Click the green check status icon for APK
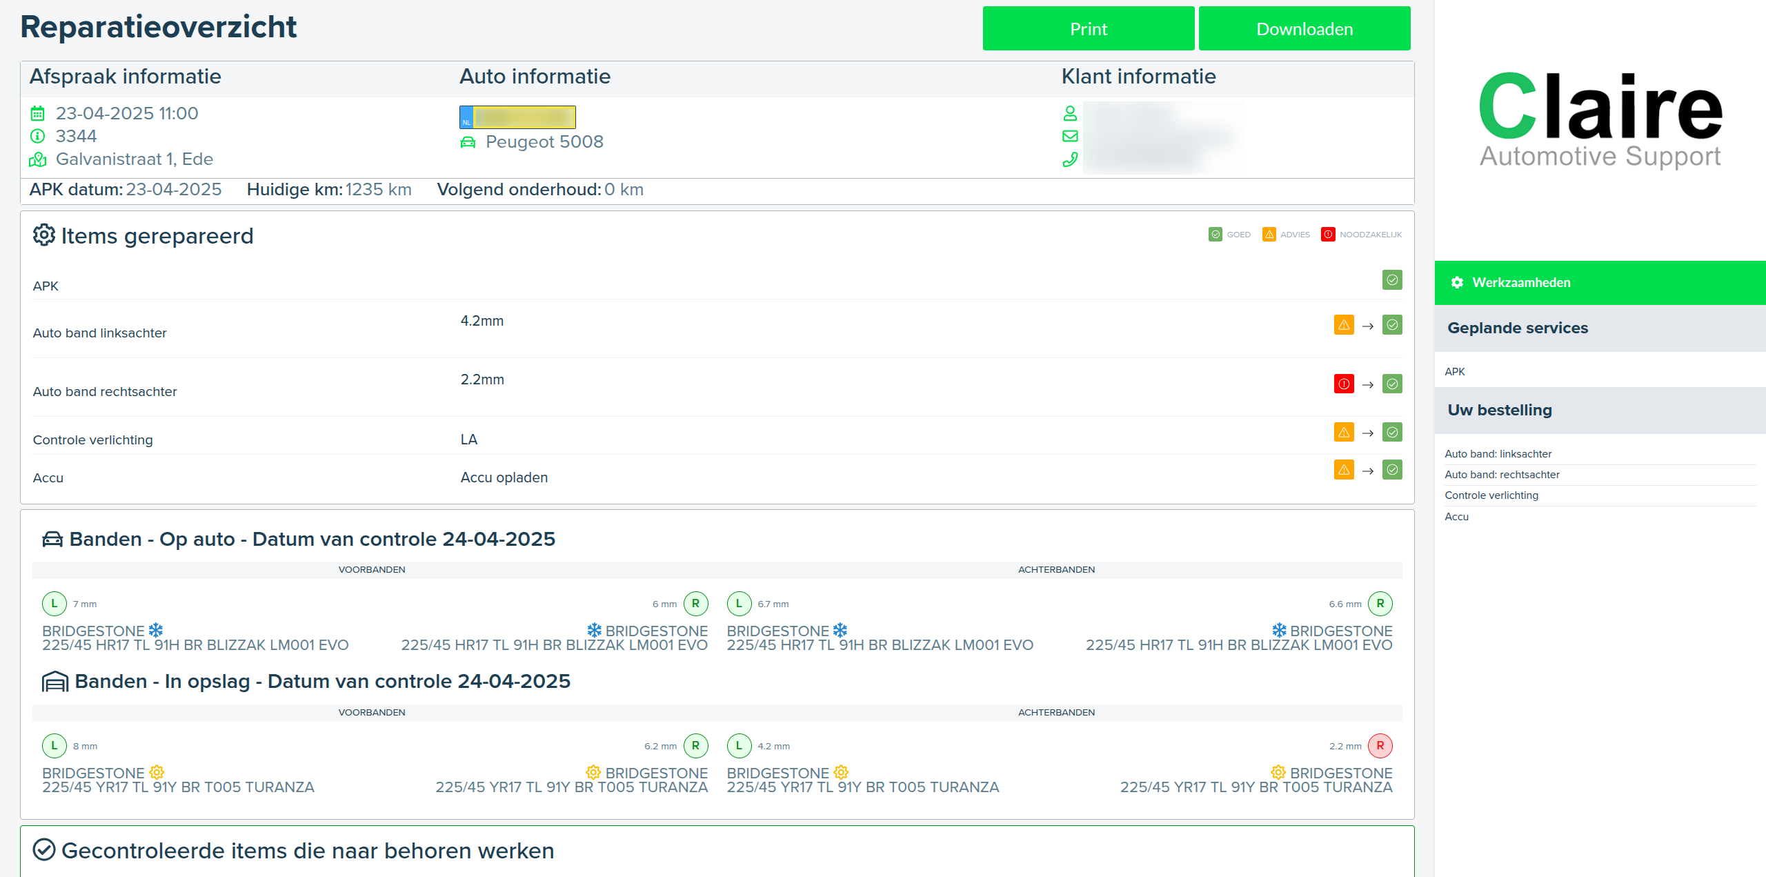The height and width of the screenshot is (877, 1766). coord(1391,280)
